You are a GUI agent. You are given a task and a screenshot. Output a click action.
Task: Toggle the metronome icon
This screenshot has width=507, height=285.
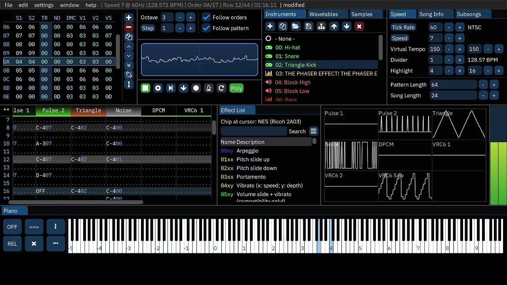[209, 88]
